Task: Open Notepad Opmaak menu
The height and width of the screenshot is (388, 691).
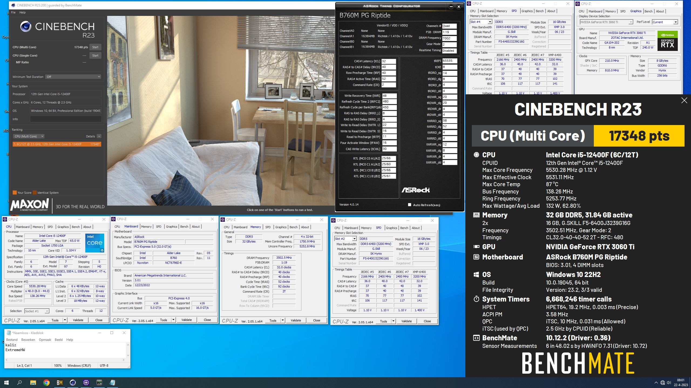Action: (45, 340)
